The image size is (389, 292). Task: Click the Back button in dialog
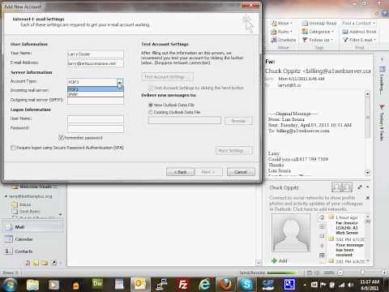(x=180, y=172)
